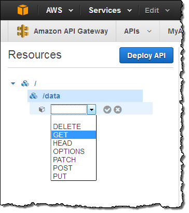Open the APIs dropdown in breadcrumb
Image resolution: width=189 pixels, height=213 pixels.
138,31
